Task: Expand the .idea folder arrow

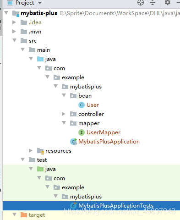Action: pyautogui.click(x=14, y=22)
